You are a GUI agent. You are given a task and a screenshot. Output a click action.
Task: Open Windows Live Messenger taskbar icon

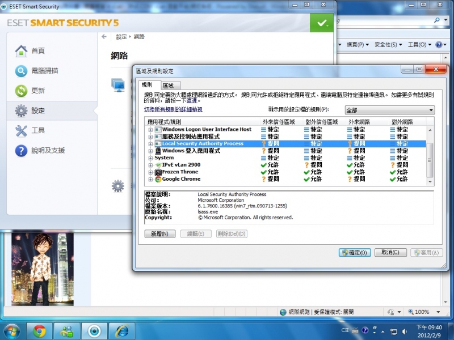coord(67,331)
